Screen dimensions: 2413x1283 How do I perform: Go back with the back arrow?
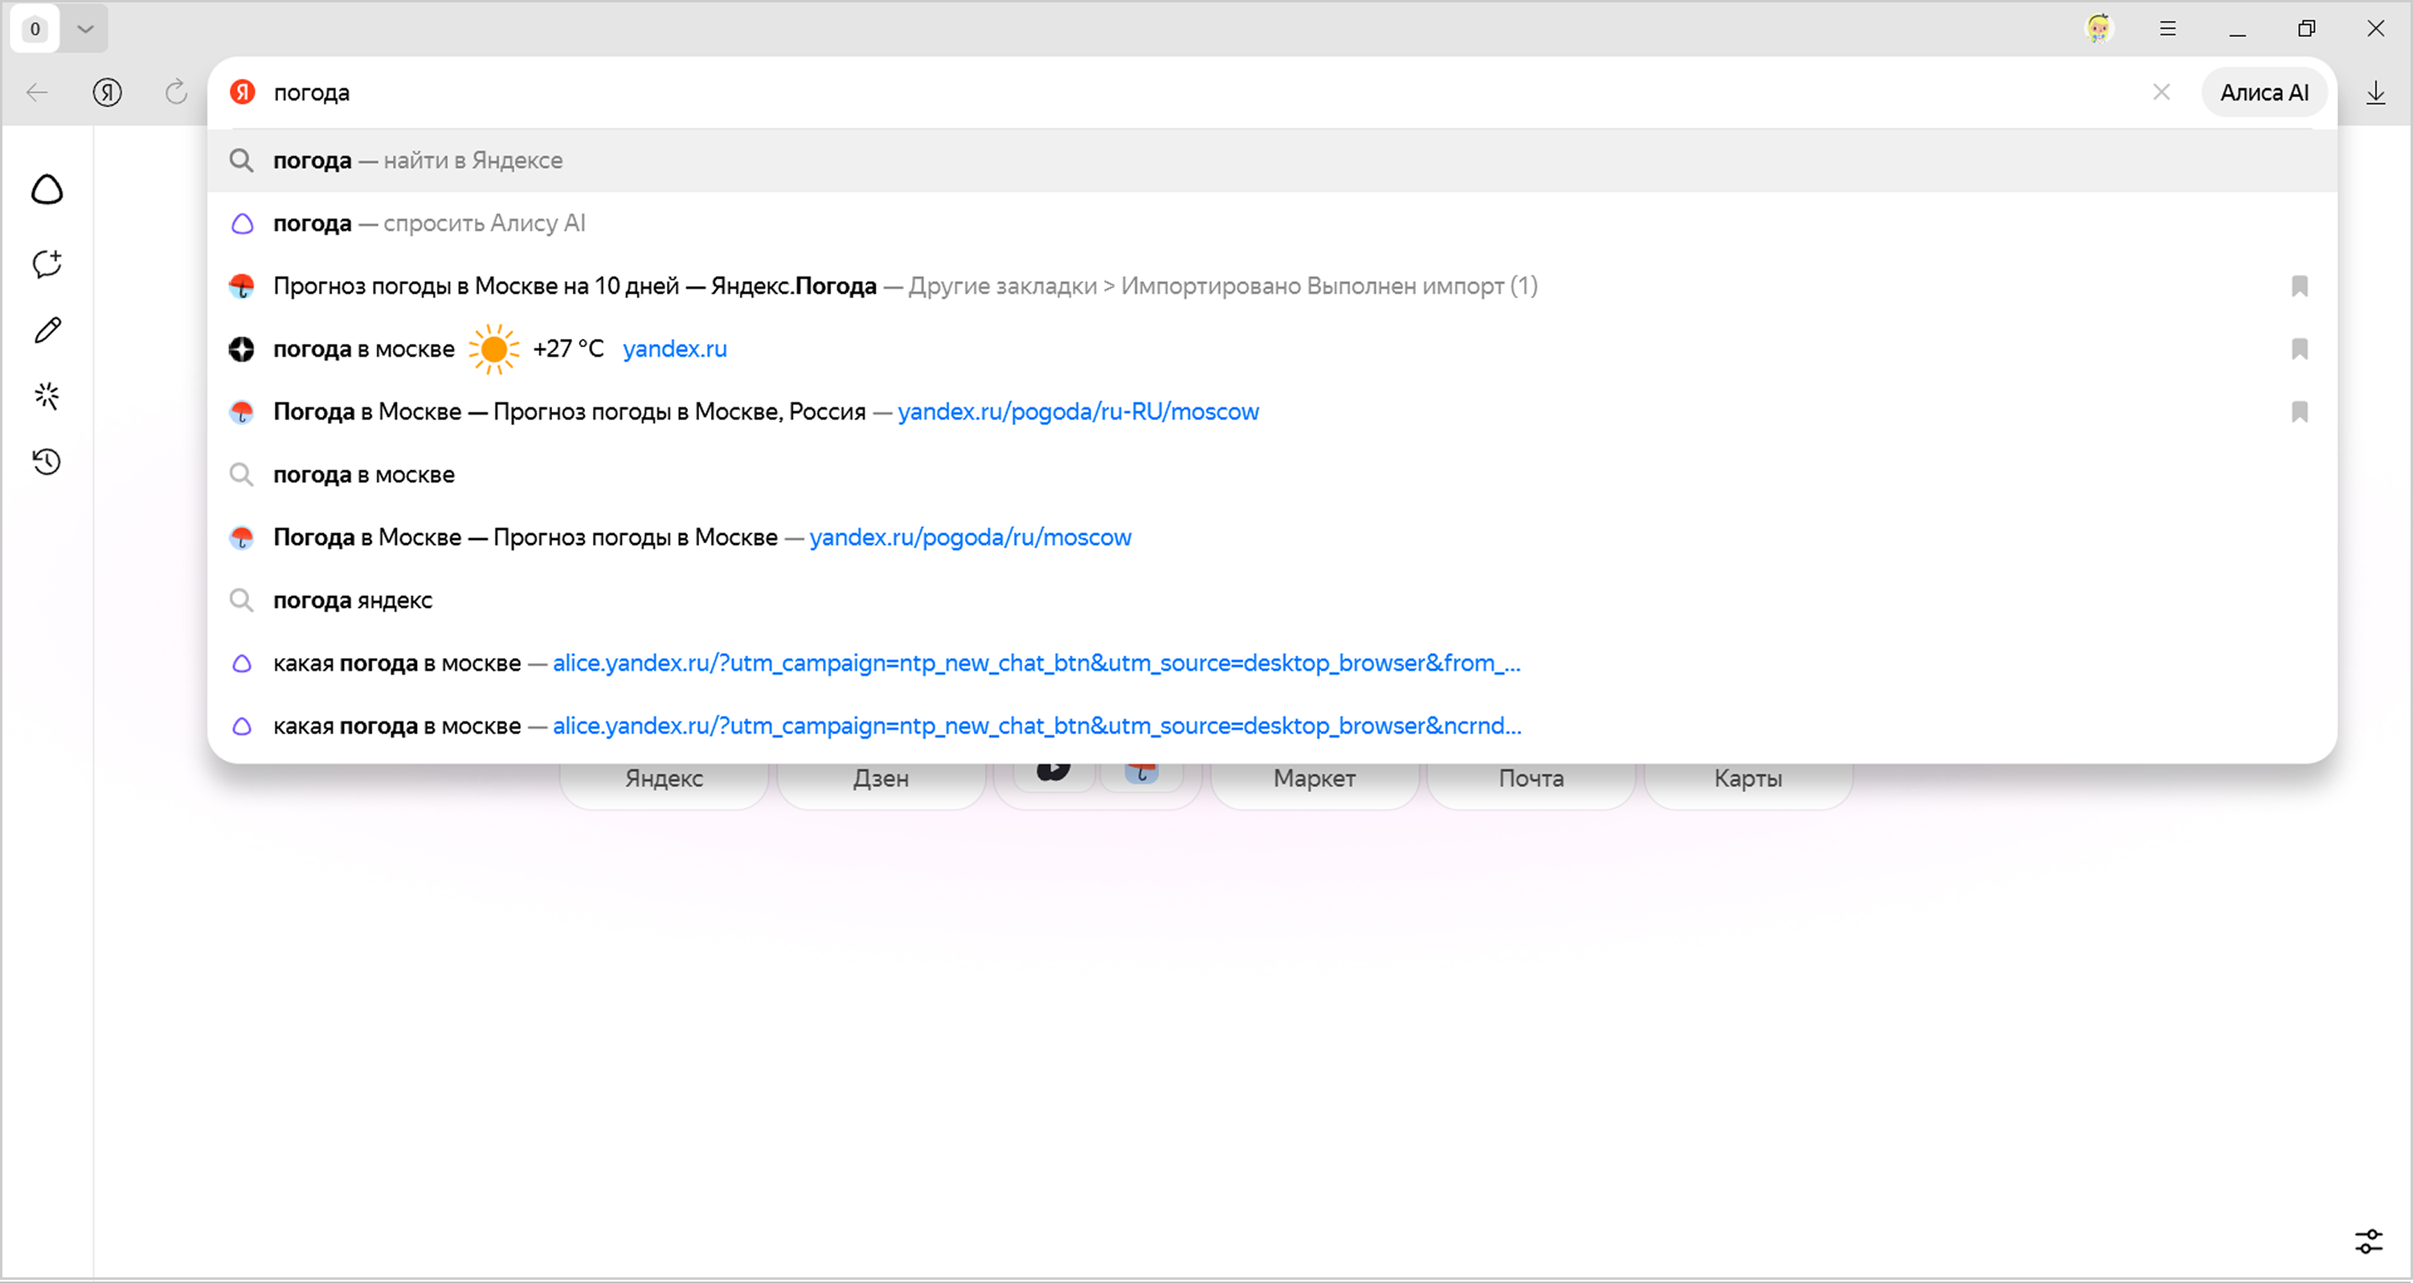coord(38,92)
